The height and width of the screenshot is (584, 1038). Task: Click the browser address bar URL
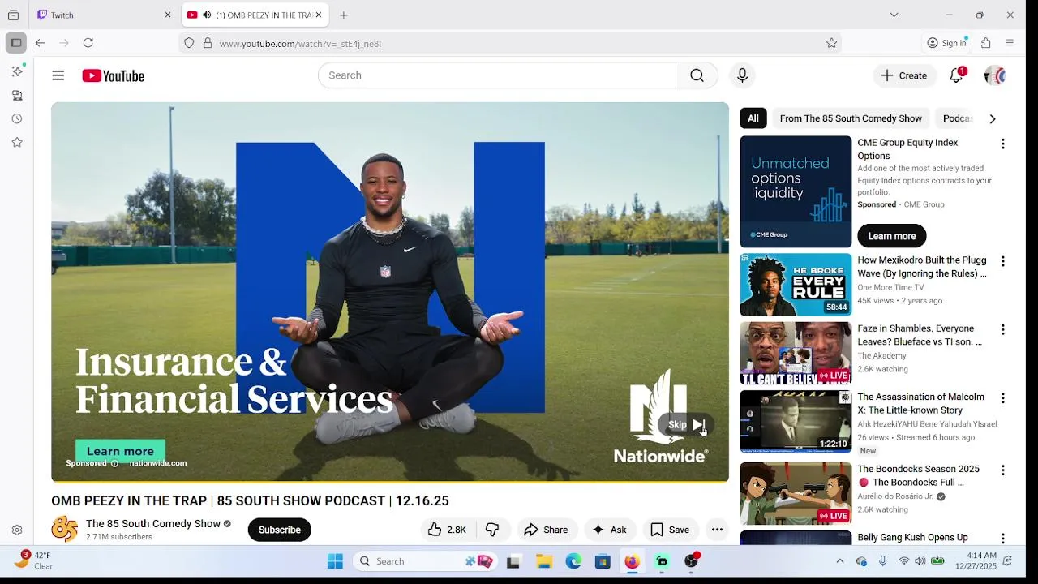click(300, 44)
